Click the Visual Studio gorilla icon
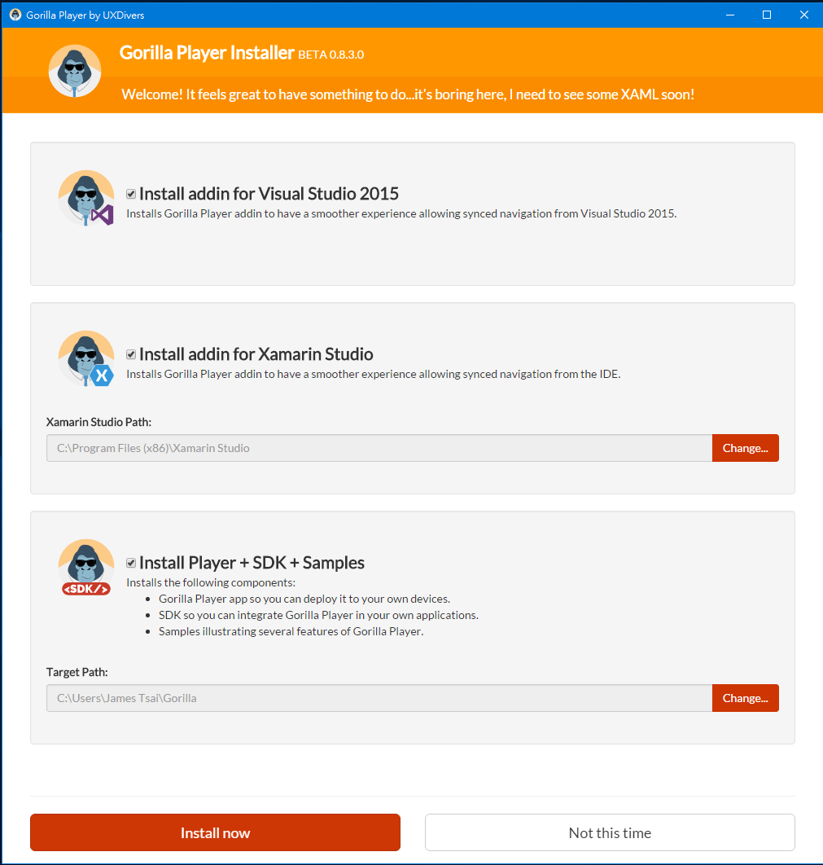This screenshot has width=823, height=865. [x=86, y=198]
